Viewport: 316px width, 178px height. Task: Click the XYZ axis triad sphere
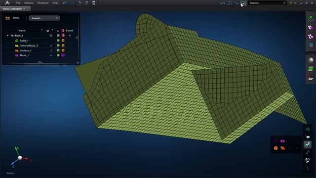[20, 158]
